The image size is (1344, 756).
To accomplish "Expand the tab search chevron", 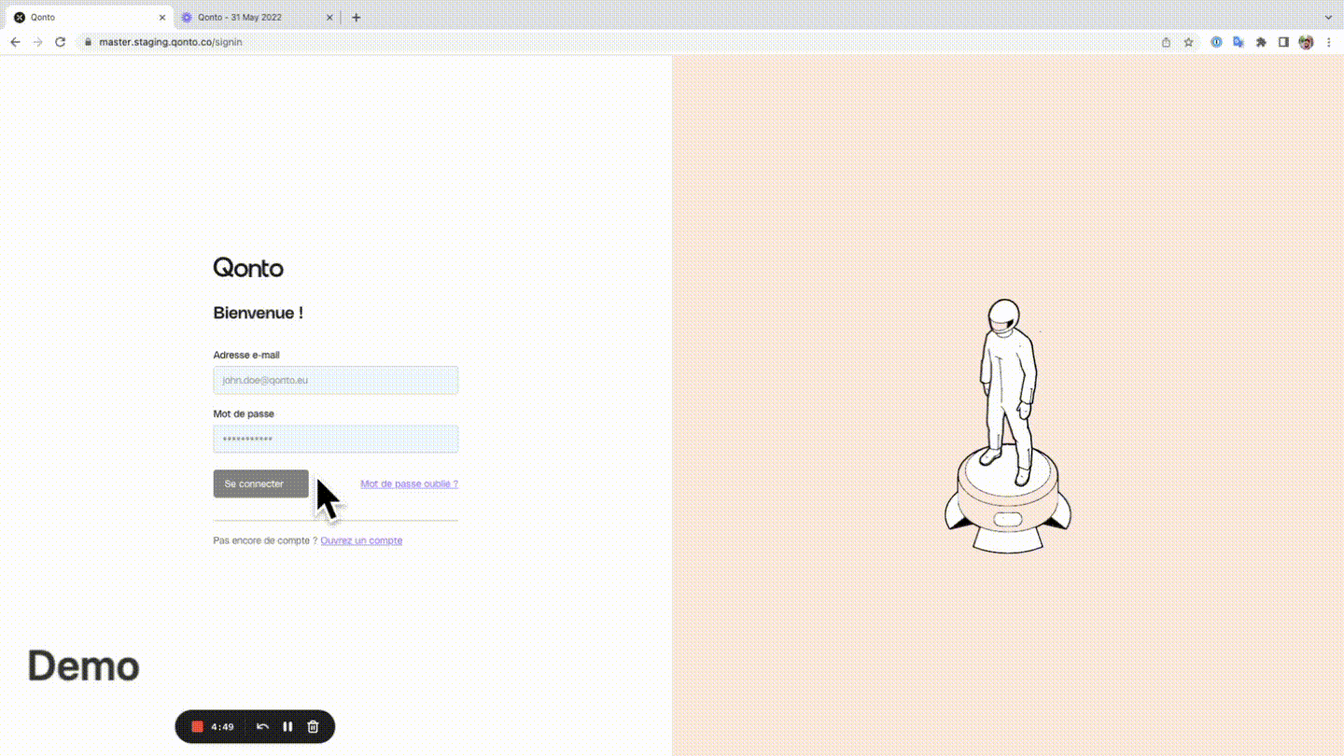I will pyautogui.click(x=1329, y=17).
